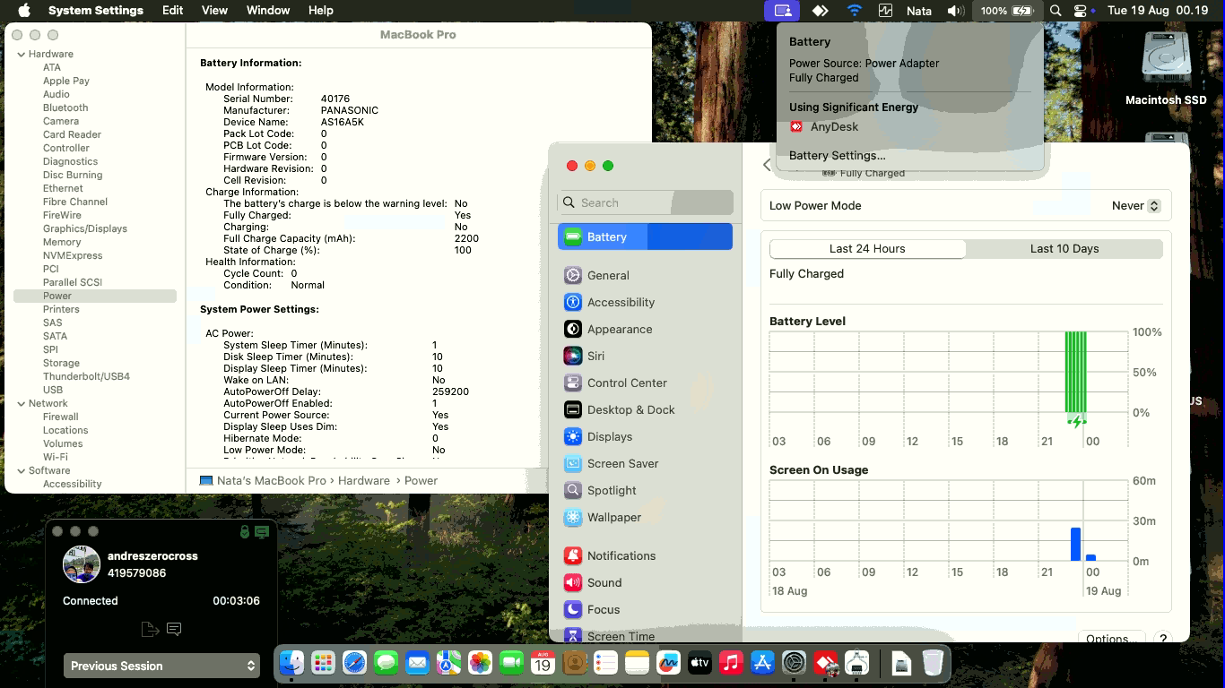Click the AnyDesk icon in the menu bar
Viewport: 1225px width, 688px height.
tap(819, 10)
